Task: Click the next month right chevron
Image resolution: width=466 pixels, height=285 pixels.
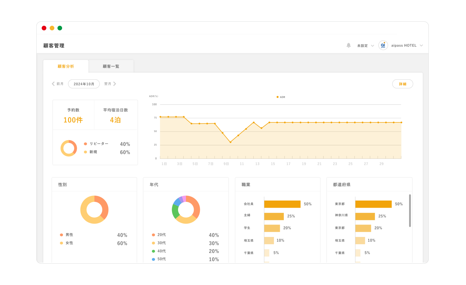Action: 115,84
